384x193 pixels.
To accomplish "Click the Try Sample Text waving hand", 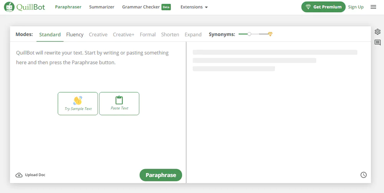I will click(x=78, y=101).
